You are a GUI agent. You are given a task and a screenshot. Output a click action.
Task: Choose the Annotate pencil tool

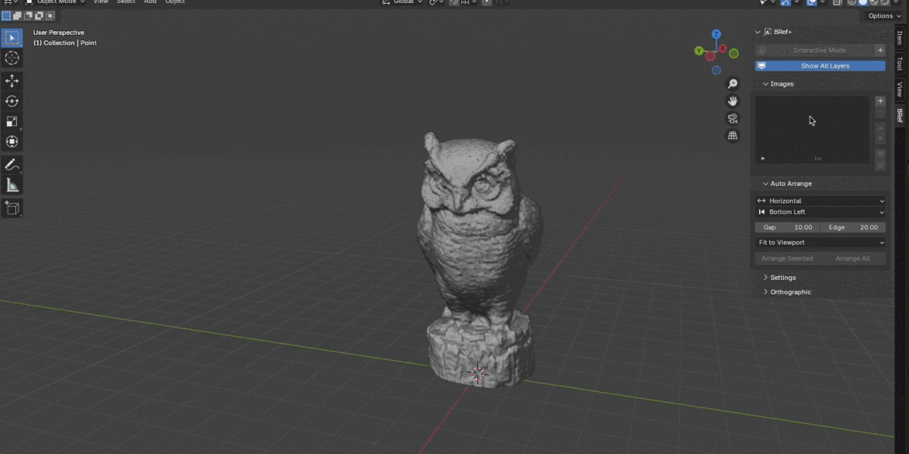point(12,164)
